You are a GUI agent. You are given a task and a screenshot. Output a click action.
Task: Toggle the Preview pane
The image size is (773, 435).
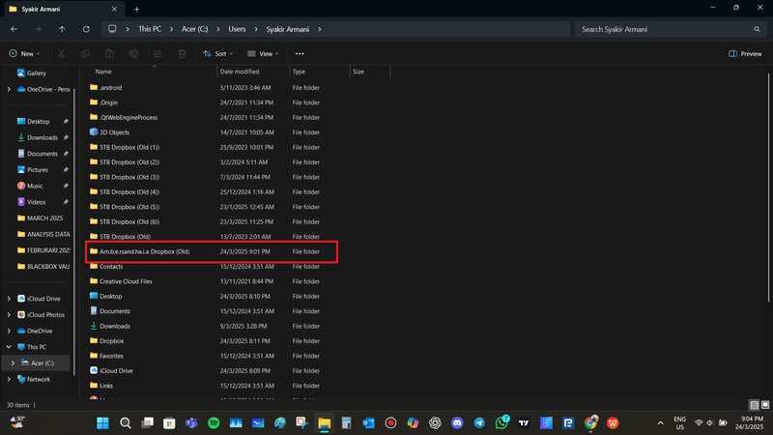[745, 54]
